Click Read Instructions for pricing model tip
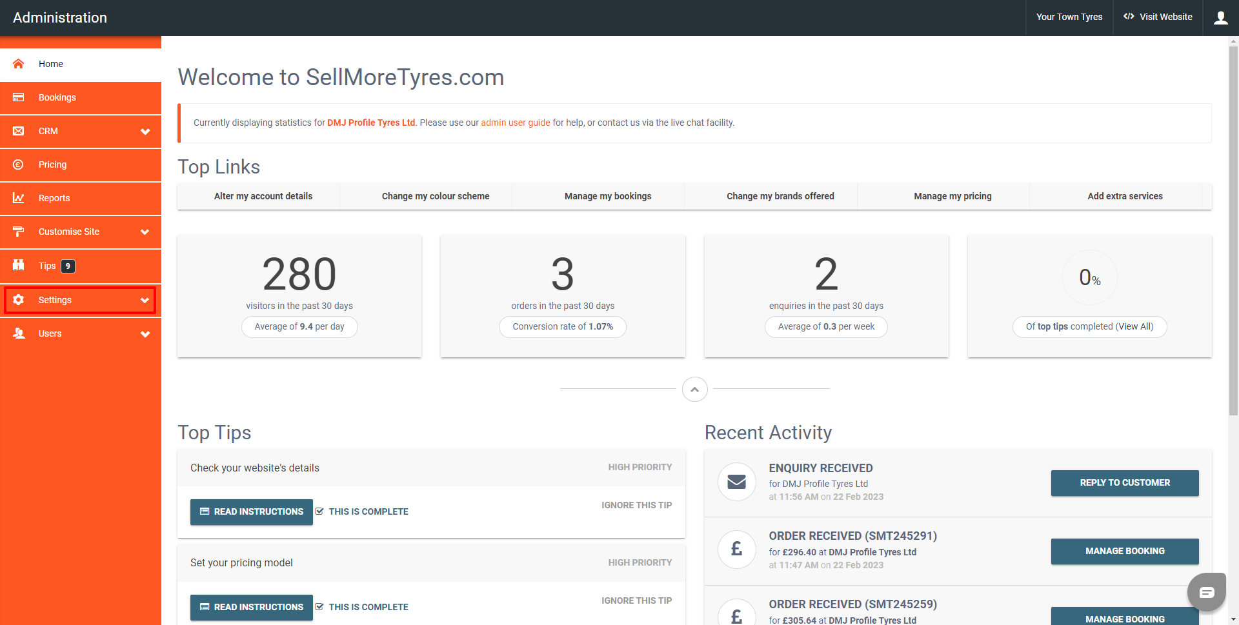This screenshot has height=625, width=1239. (252, 607)
